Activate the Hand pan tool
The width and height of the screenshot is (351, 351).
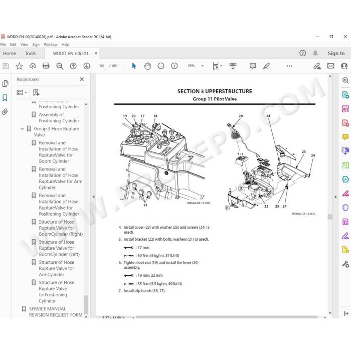pyautogui.click(x=147, y=66)
